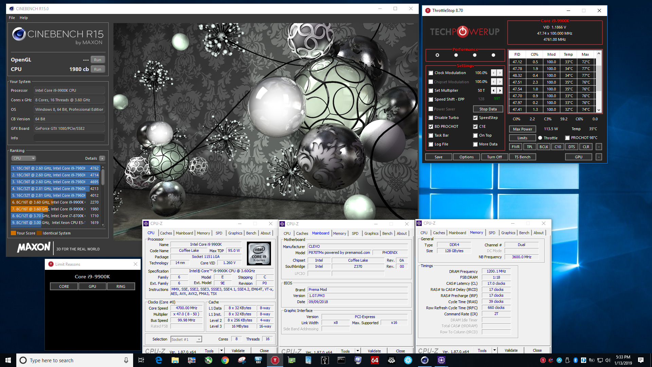Increase the Set Multiplier value with the right arrow
The height and width of the screenshot is (367, 652).
click(x=500, y=90)
